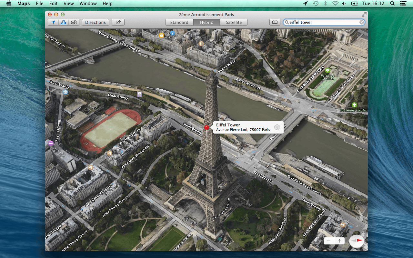Check the battery status icon

tap(355, 4)
